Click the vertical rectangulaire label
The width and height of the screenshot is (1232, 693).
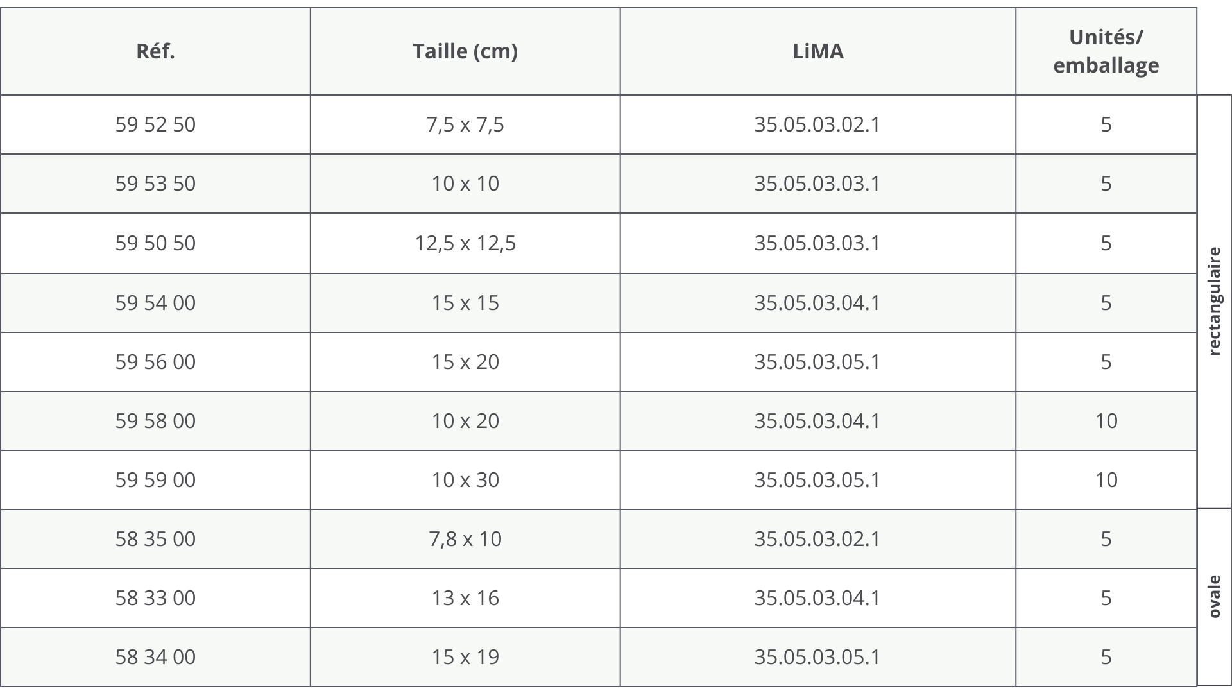tap(1214, 302)
